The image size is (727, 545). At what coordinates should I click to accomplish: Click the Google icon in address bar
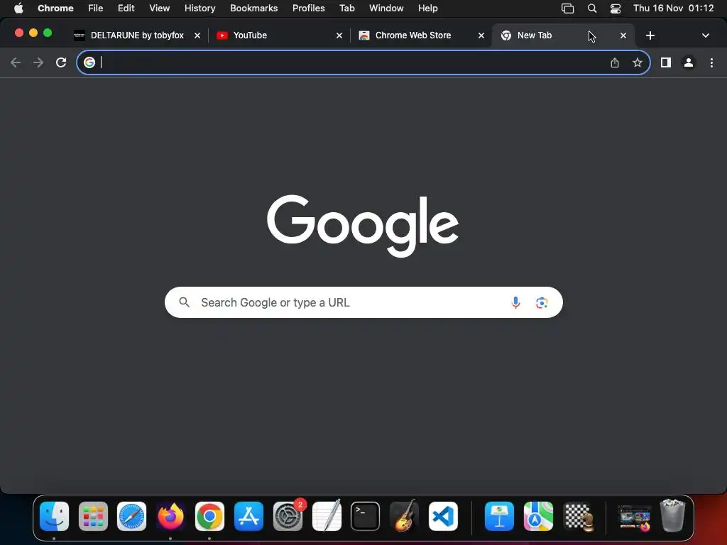tap(89, 62)
